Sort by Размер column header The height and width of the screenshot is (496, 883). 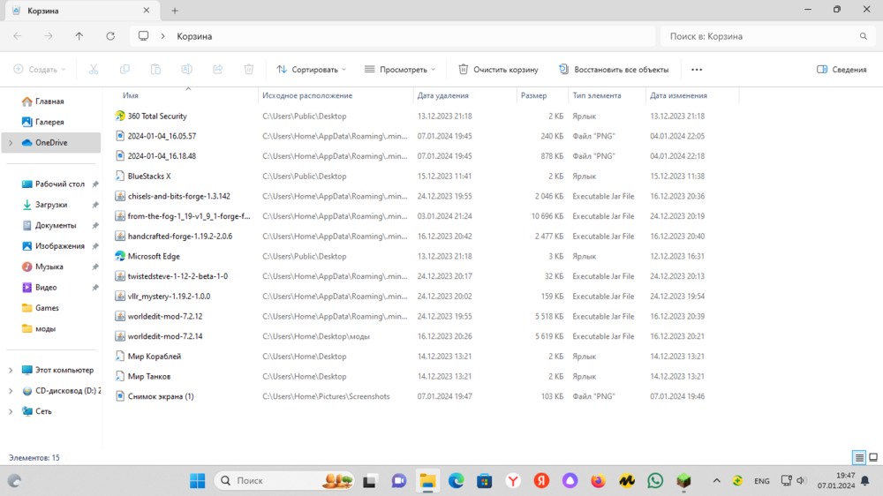click(534, 95)
